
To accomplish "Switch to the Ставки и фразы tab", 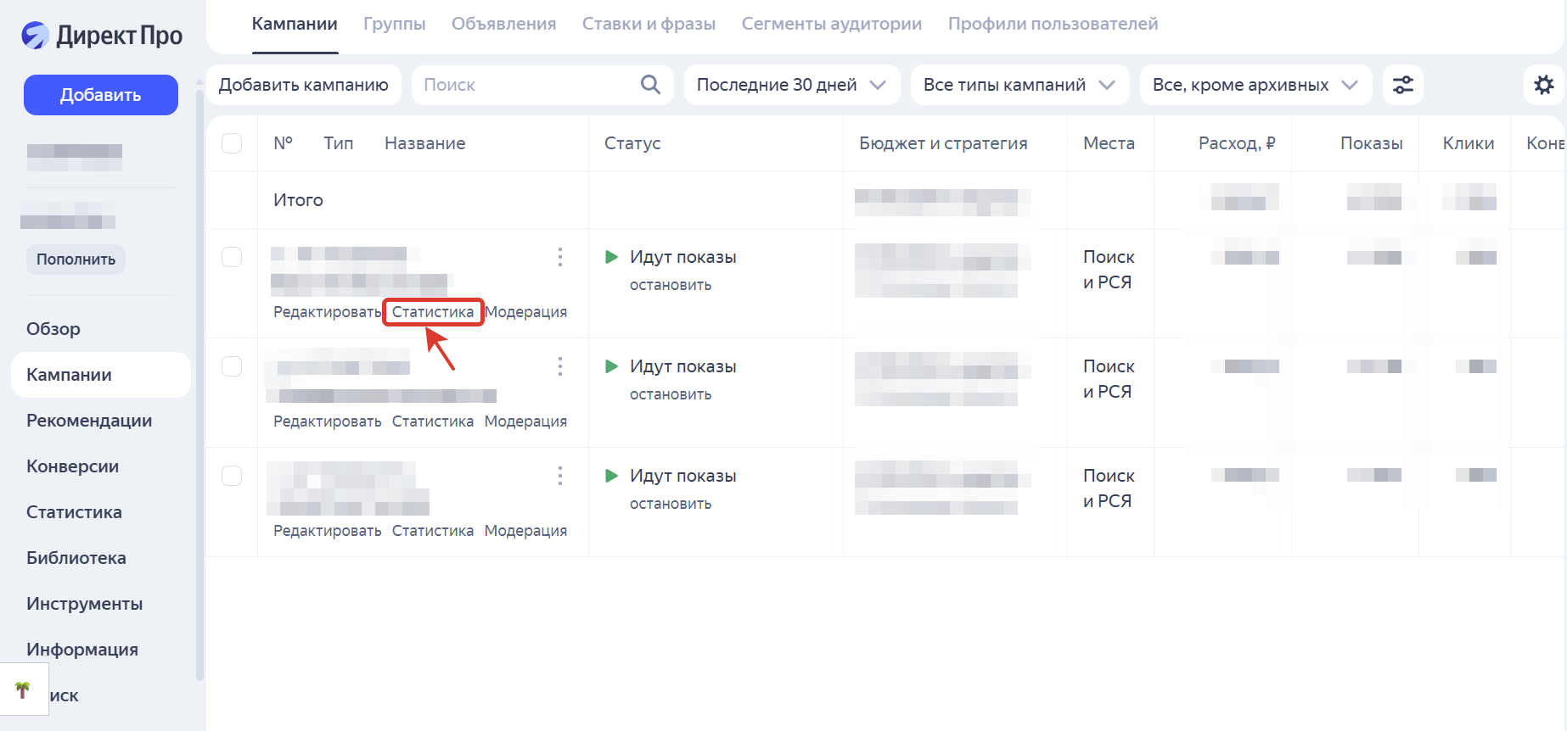I will (x=649, y=24).
